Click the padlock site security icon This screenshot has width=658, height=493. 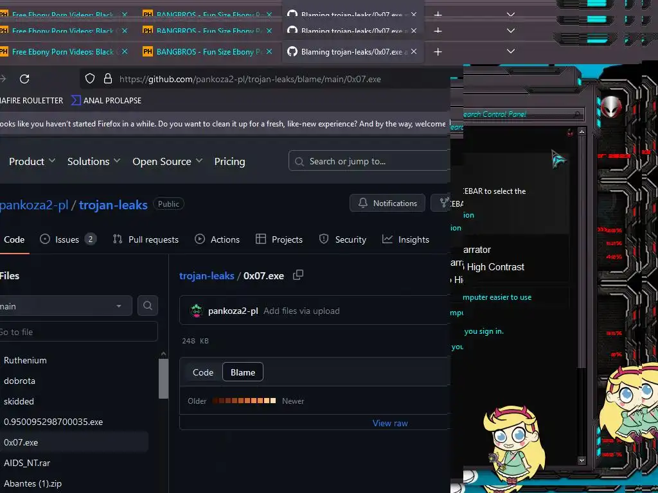108,79
